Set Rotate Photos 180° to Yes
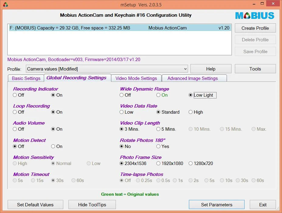This screenshot has height=213, width=282. (x=163, y=146)
